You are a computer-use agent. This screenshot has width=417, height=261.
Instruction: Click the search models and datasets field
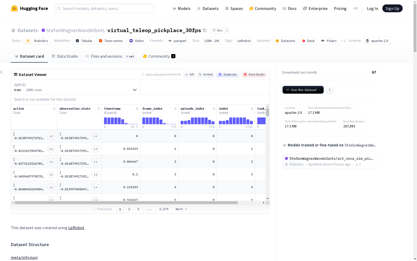coord(104,8)
